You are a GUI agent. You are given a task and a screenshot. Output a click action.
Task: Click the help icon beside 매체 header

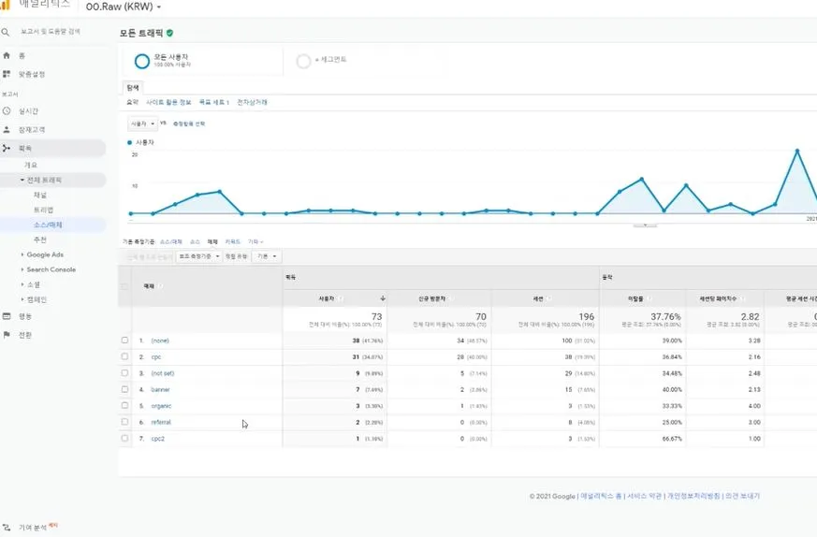(161, 286)
